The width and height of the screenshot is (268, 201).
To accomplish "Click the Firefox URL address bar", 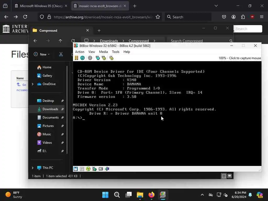I will (x=103, y=17).
